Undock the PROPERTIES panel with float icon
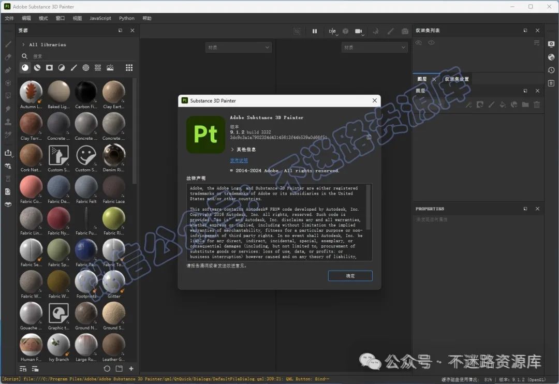559x384 pixels. pyautogui.click(x=525, y=209)
